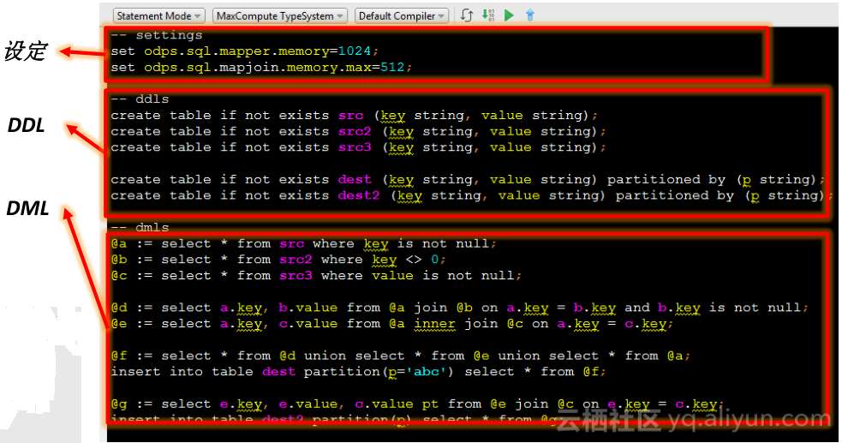Click the '-- ddls' comment line
This screenshot has width=842, height=443.
140,99
